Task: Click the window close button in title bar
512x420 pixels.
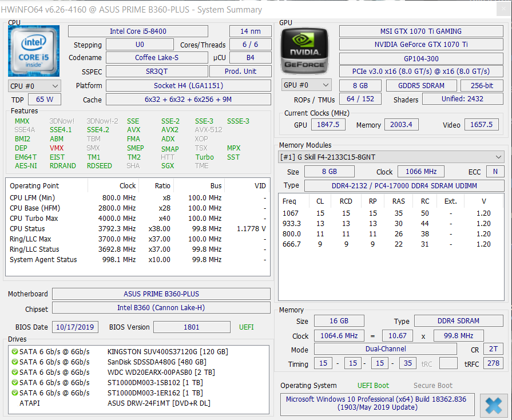Action: pos(504,9)
